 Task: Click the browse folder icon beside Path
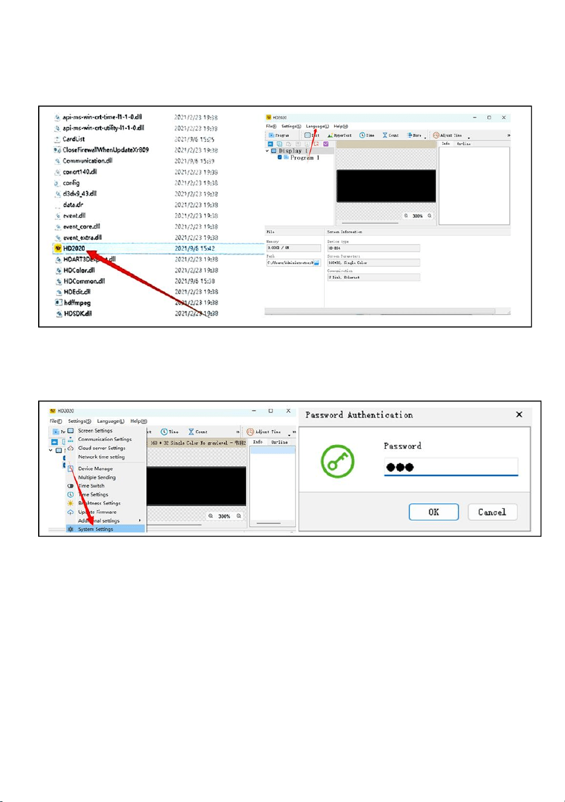[x=316, y=263]
